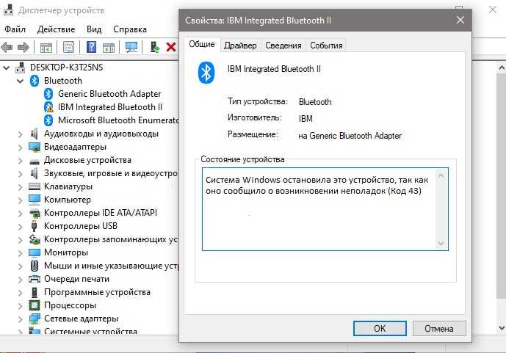
Task: Click the Клавиатуры keyboard icon
Action: [x=35, y=186]
